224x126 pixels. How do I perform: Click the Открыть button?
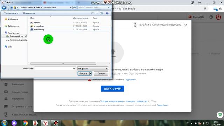click(83, 73)
